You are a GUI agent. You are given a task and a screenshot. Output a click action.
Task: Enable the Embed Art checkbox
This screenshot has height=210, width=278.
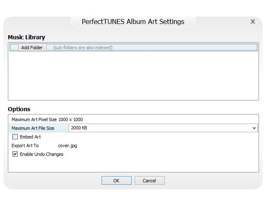pos(15,137)
